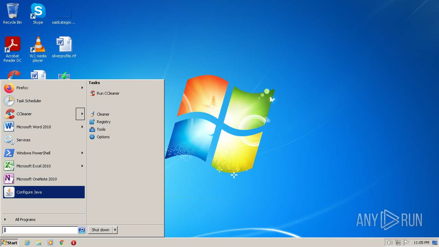The height and width of the screenshot is (247, 439).
Task: Expand Microsoft Excel 2010 jump list arrow
Action: coord(82,166)
